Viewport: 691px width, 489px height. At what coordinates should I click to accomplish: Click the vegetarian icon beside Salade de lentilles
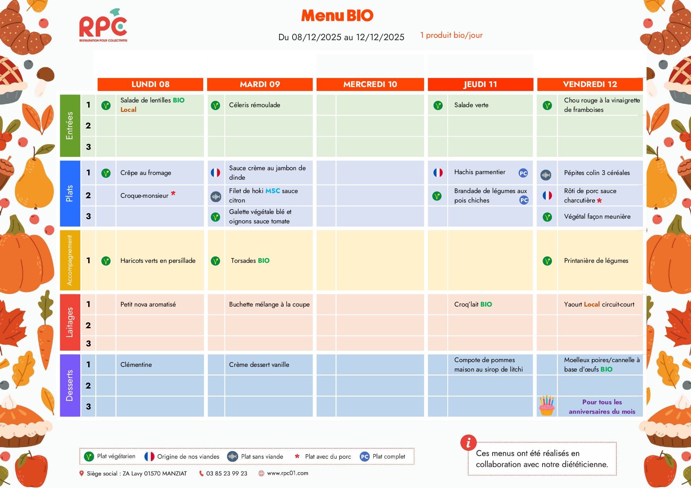click(106, 105)
